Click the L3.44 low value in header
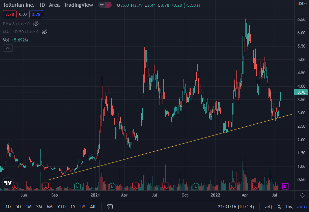Viewport: 309px width, 212px height. (x=150, y=5)
